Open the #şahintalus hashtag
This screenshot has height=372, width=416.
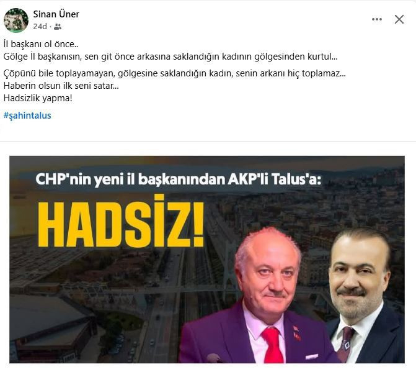[27, 116]
